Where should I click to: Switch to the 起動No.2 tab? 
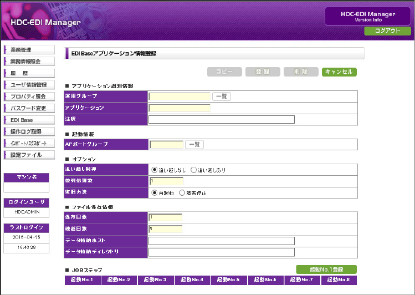pos(119,280)
